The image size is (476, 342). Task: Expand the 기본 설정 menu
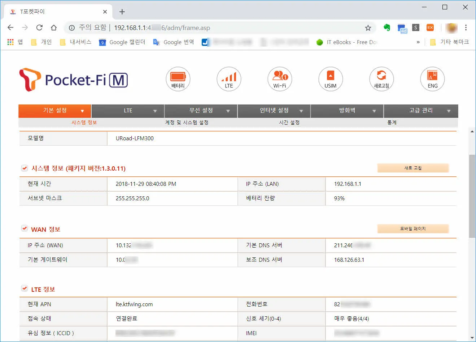point(55,111)
